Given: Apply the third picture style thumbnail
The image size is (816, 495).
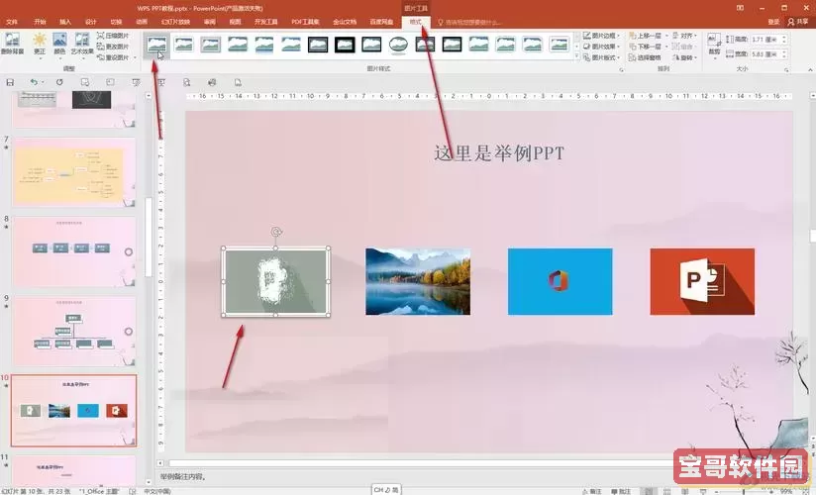Looking at the screenshot, I should 211,45.
